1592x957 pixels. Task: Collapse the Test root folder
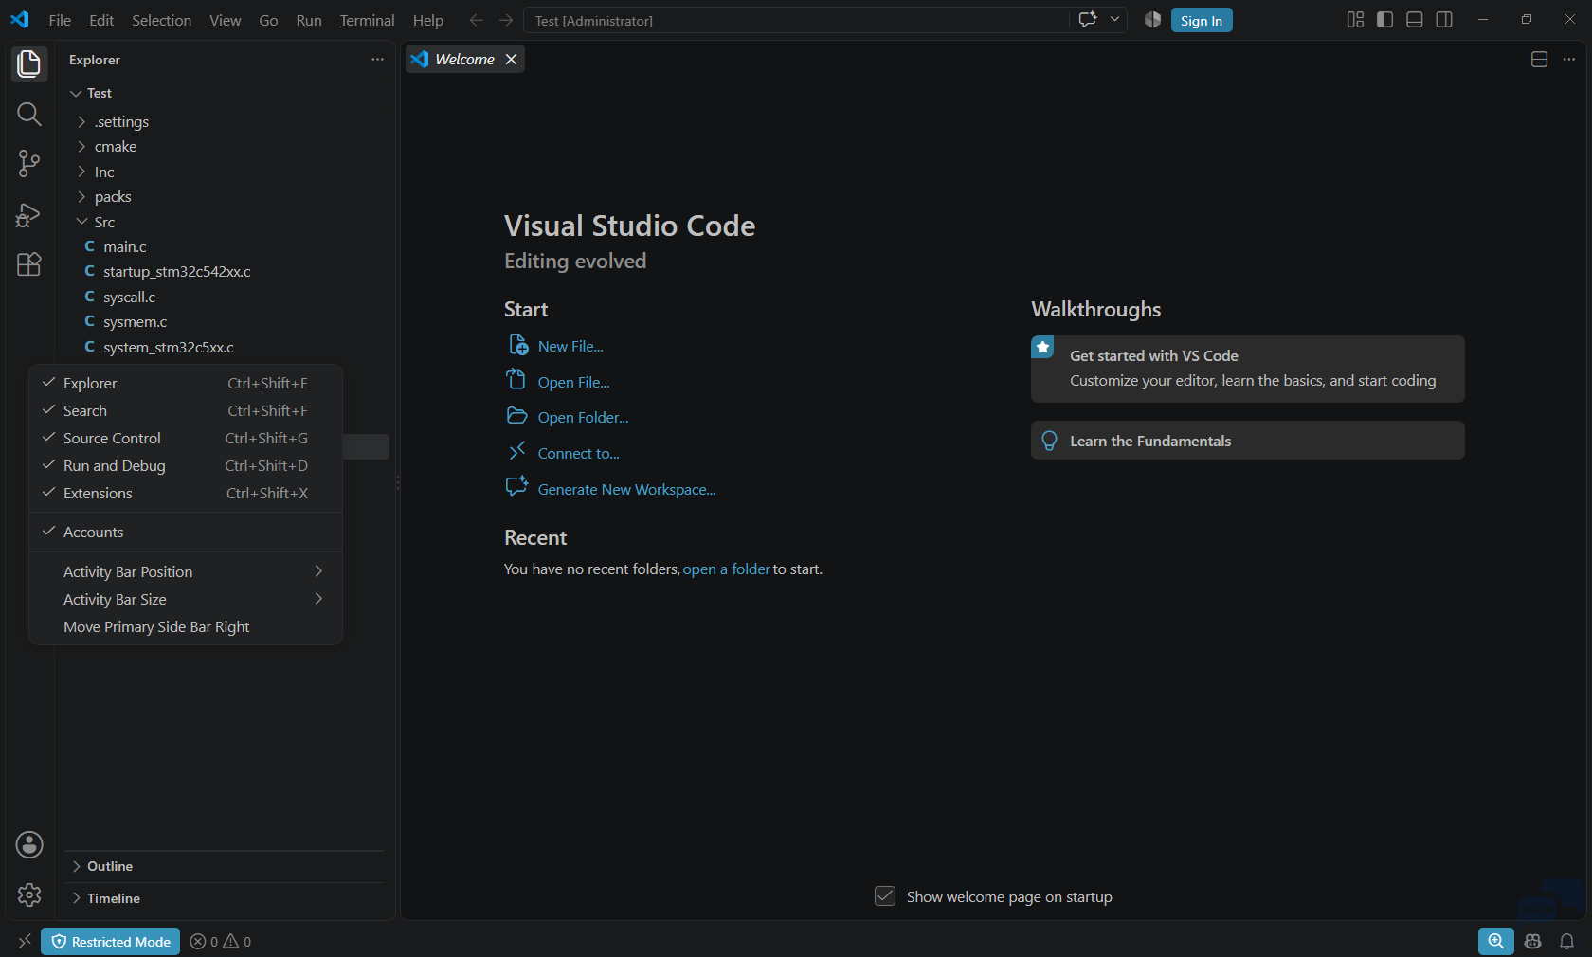[76, 93]
